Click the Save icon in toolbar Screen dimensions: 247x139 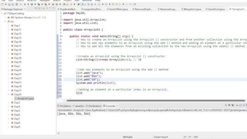coord(9,4)
